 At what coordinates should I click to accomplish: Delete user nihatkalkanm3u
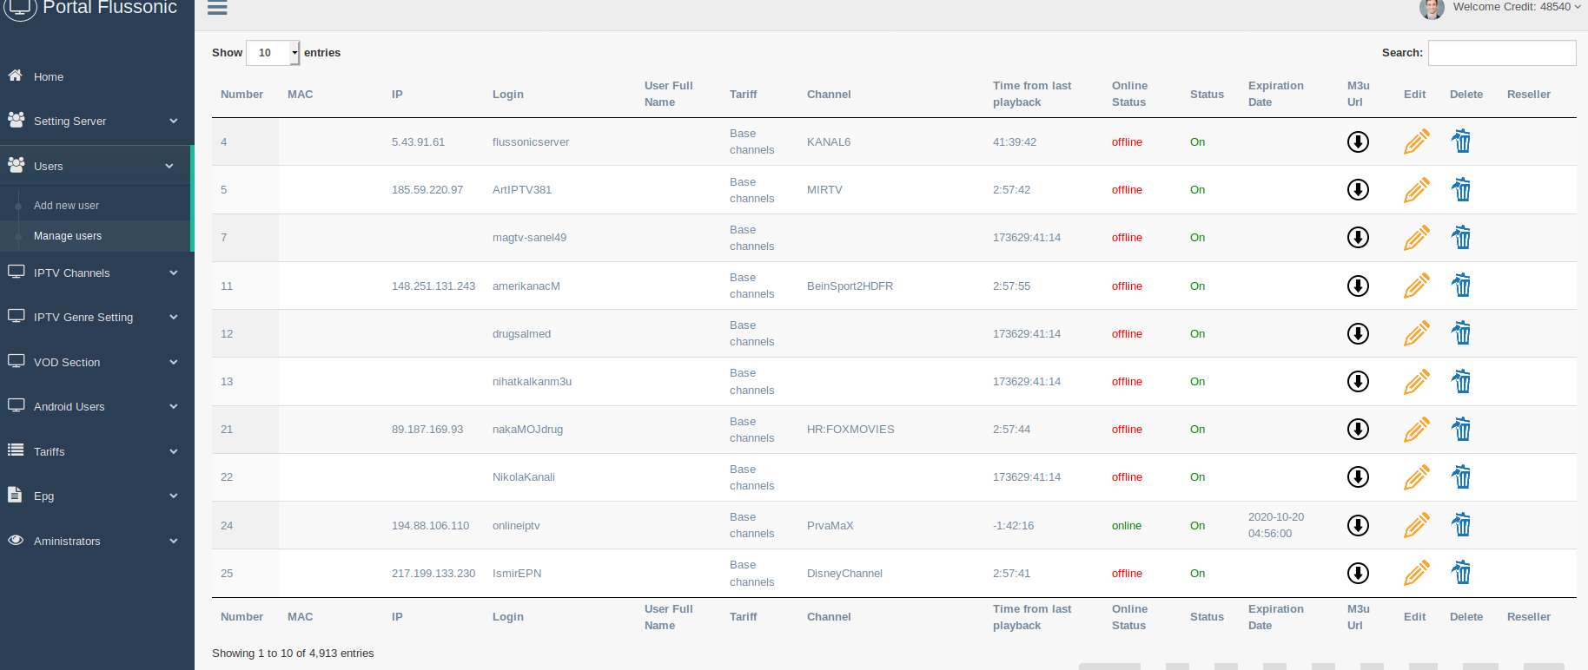(1461, 380)
